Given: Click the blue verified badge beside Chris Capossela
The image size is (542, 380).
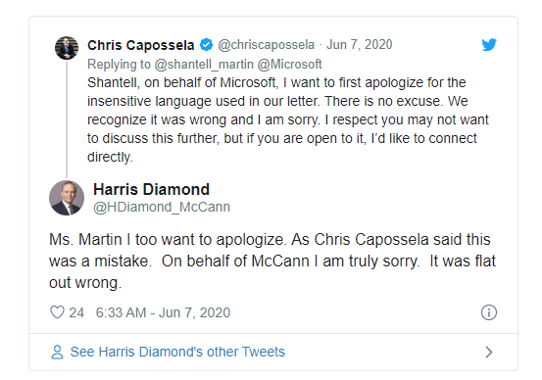Looking at the screenshot, I should [207, 45].
